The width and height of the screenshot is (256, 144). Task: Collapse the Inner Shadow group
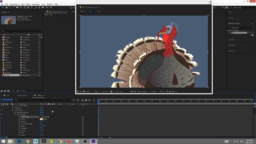[x=15, y=115]
